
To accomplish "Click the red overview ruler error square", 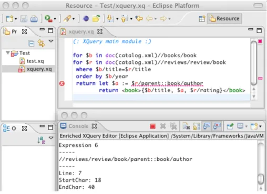I will 260,41.
